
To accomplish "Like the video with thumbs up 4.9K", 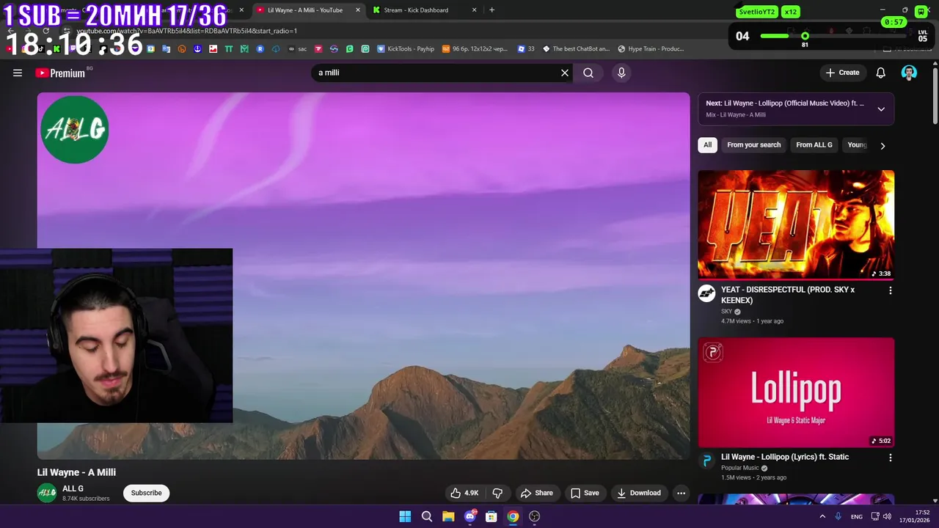I will pos(464,493).
